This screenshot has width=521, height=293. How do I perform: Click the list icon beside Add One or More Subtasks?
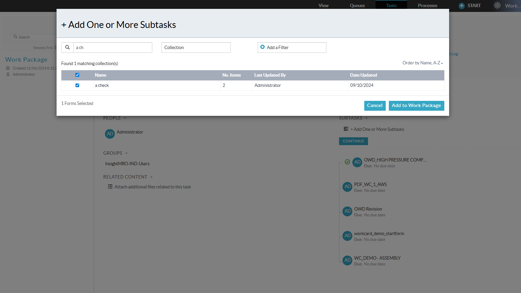click(x=346, y=129)
